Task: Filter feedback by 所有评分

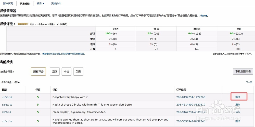Action: coord(39,72)
